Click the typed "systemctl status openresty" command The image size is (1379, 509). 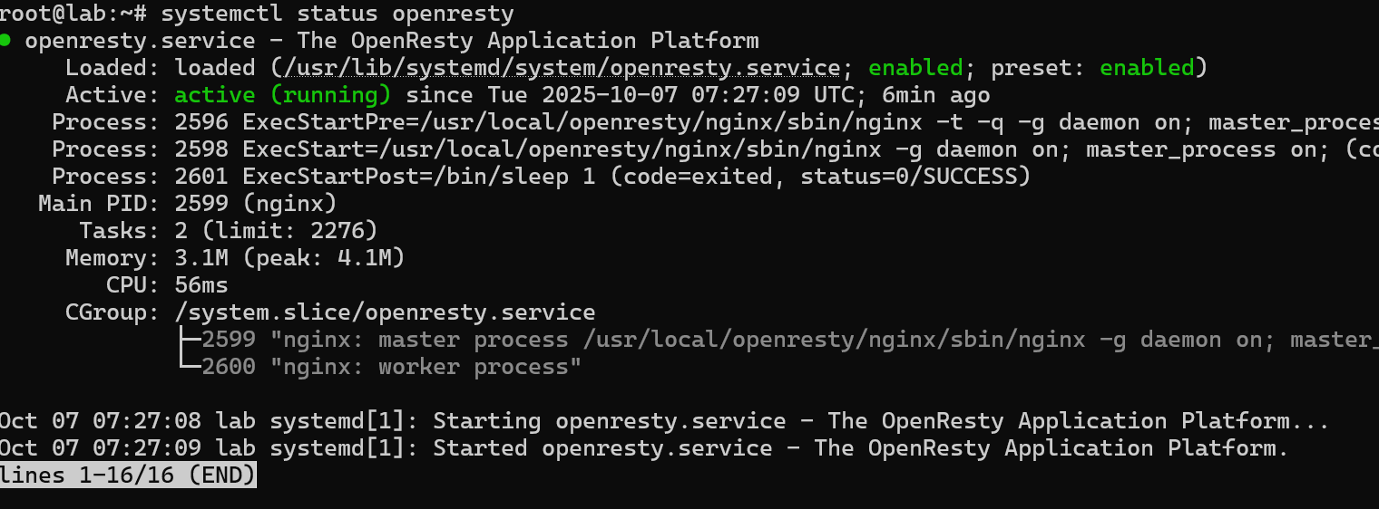point(337,14)
